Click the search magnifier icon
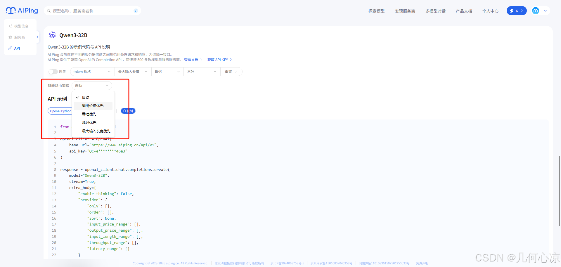The height and width of the screenshot is (267, 561). tap(49, 11)
